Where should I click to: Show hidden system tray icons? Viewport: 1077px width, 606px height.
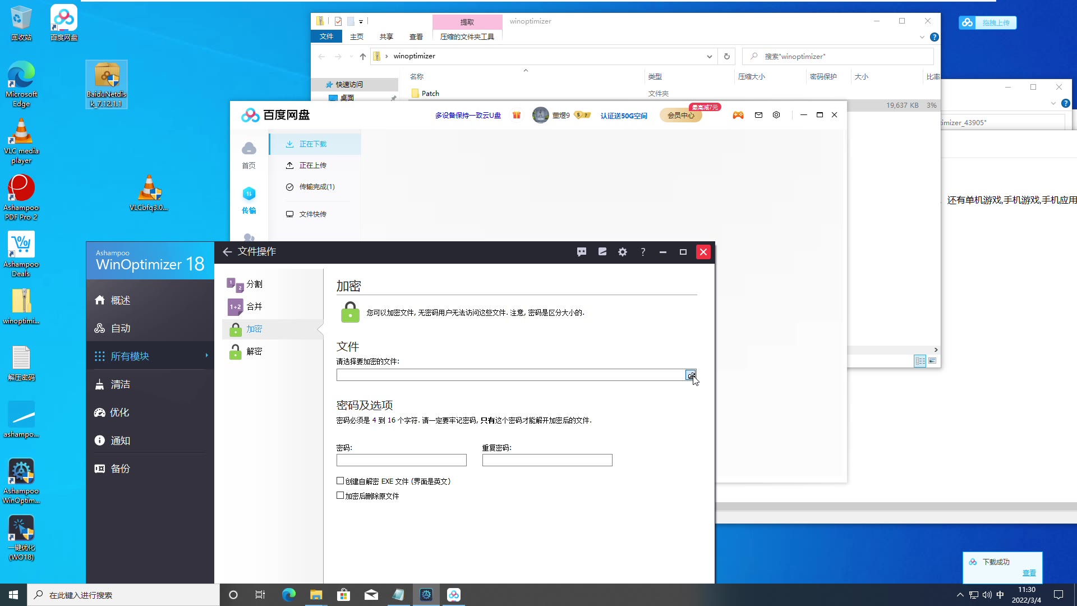(960, 595)
